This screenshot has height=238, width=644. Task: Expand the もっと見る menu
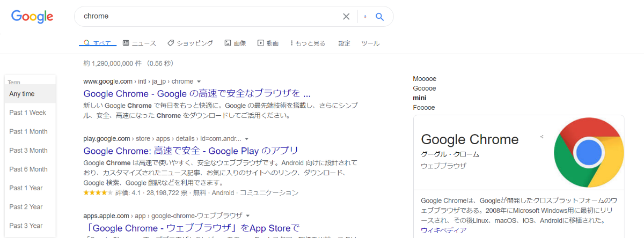coord(308,43)
